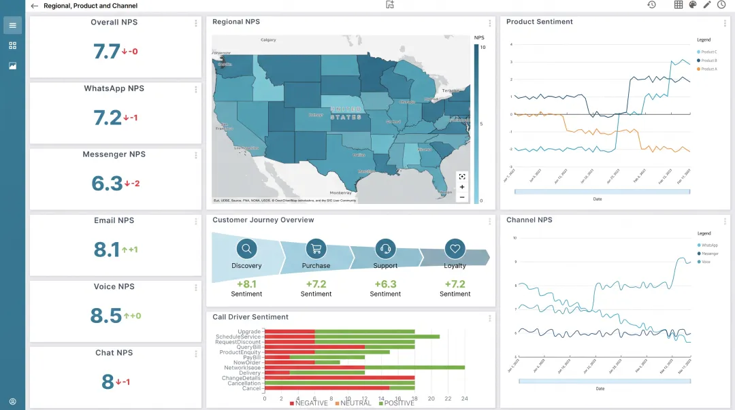
Task: Open the Channel NPS panel options menu
Action: (725, 221)
